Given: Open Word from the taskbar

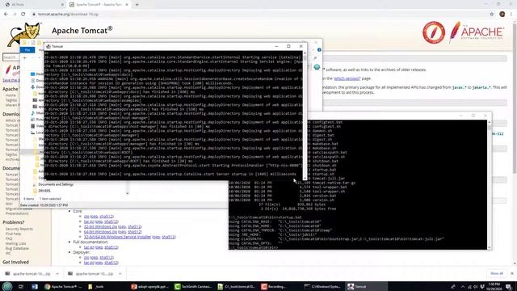Looking at the screenshot, I should tap(35, 286).
